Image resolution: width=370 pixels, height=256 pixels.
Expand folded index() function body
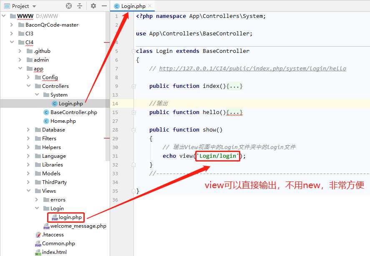[234, 86]
